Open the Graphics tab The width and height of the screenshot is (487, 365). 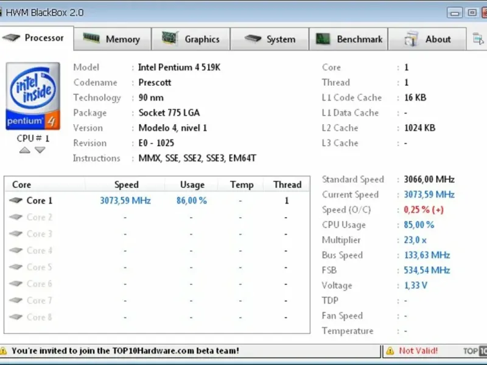click(191, 39)
